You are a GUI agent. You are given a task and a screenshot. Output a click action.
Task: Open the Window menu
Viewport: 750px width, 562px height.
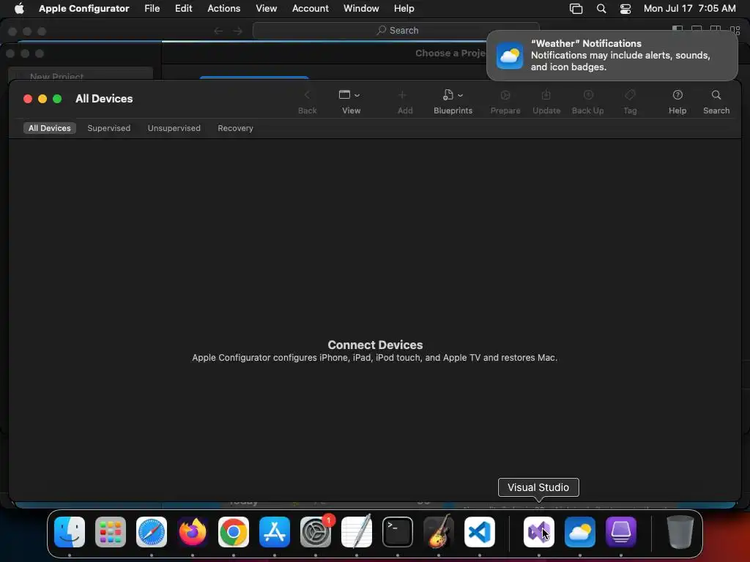point(361,8)
